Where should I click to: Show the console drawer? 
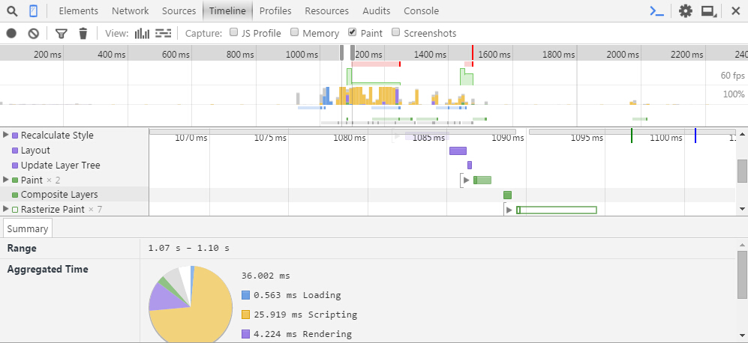coord(656,11)
